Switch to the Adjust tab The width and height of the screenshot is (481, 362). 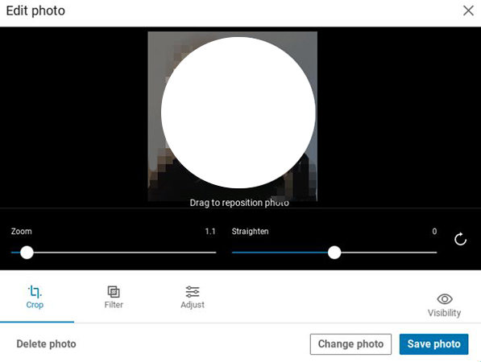193,297
